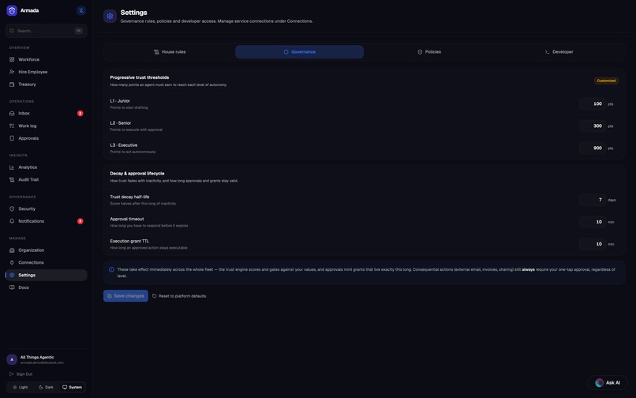Click the Treasury wallet icon
636x398 pixels.
(12, 84)
